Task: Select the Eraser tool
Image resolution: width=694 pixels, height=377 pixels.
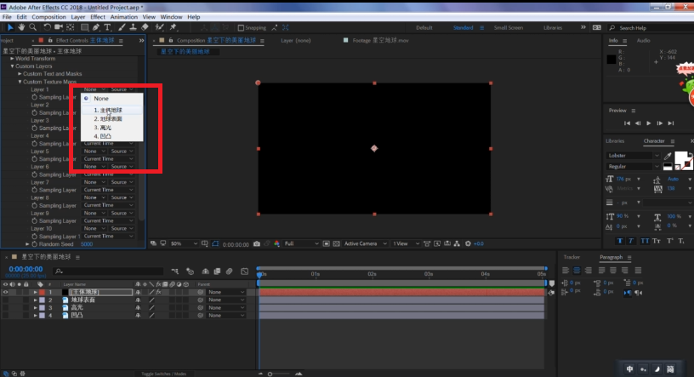Action: pos(145,27)
